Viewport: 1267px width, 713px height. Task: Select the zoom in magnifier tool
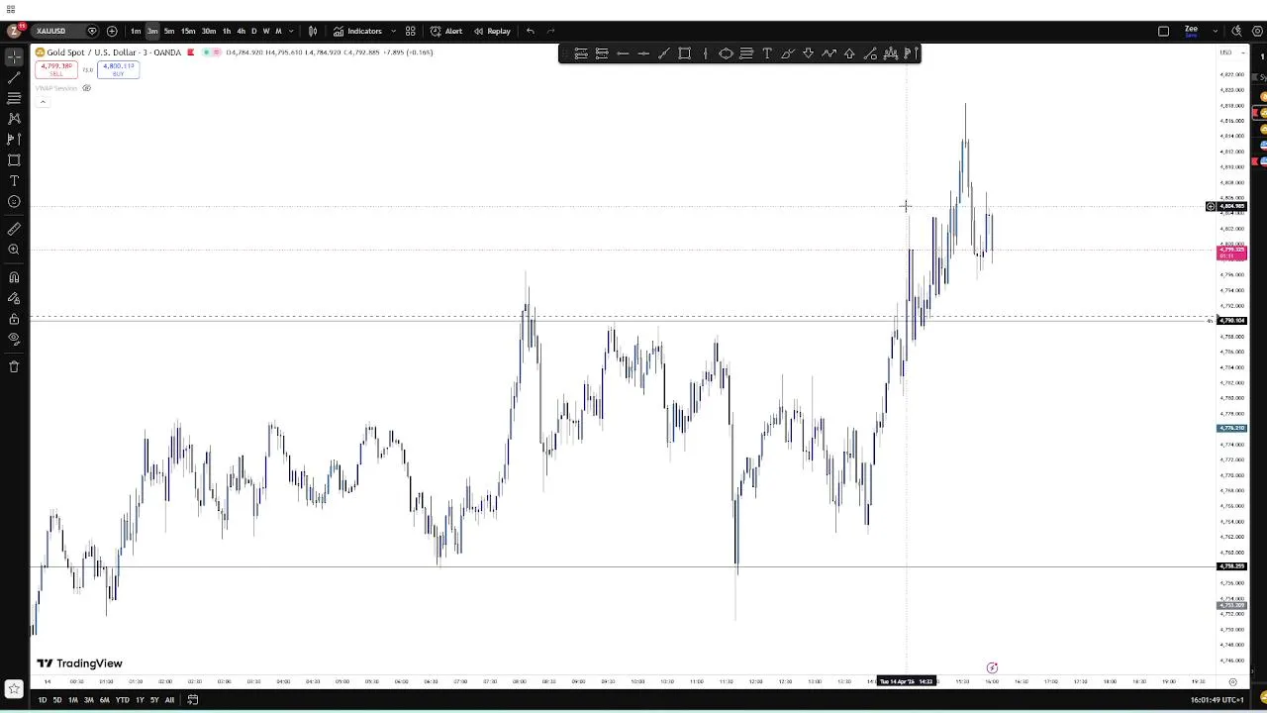click(14, 250)
